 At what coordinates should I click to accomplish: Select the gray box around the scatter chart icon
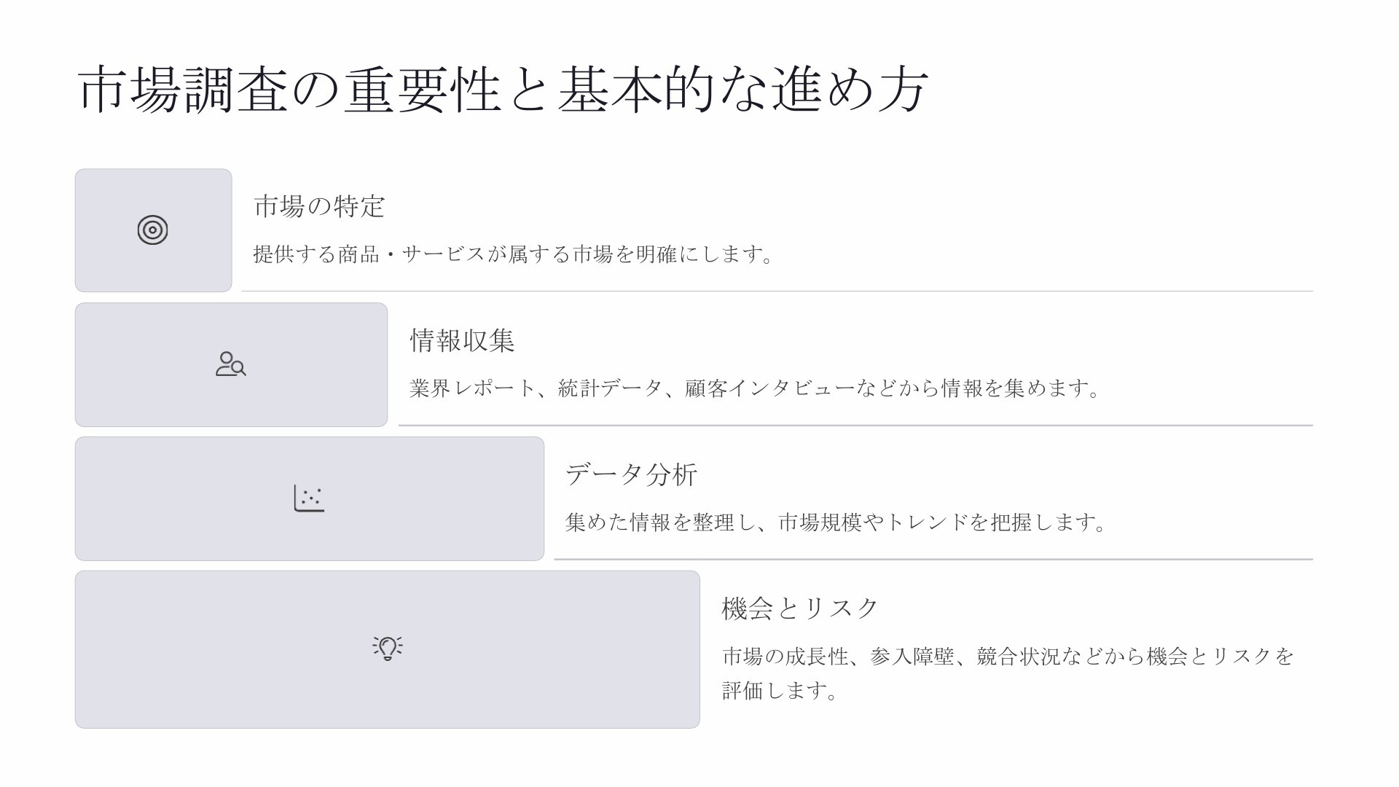point(310,498)
